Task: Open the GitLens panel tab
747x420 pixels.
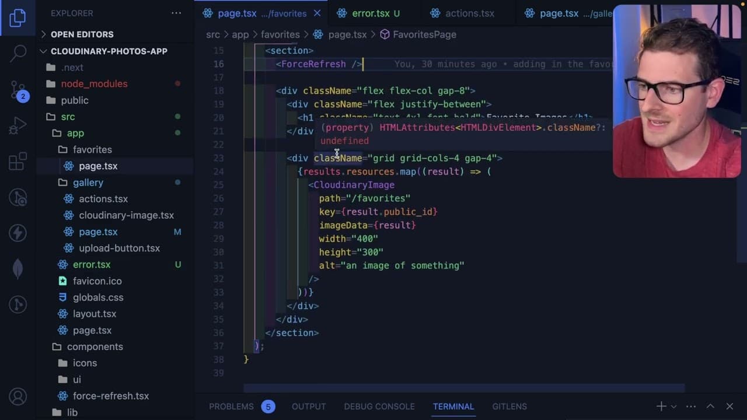Action: tap(509, 406)
